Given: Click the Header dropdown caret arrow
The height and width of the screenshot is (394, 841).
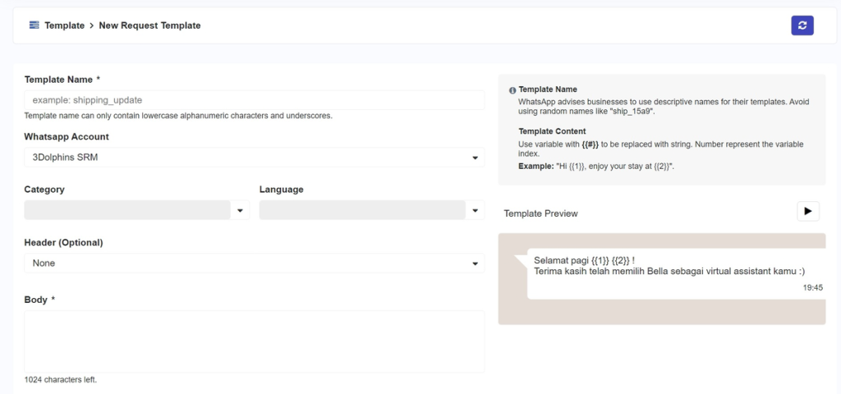Looking at the screenshot, I should 475,263.
